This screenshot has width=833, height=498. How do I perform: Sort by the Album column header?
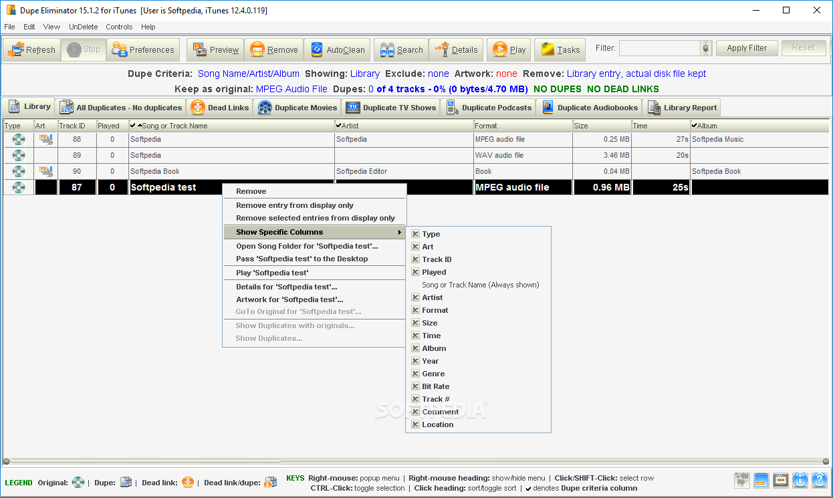(x=759, y=126)
